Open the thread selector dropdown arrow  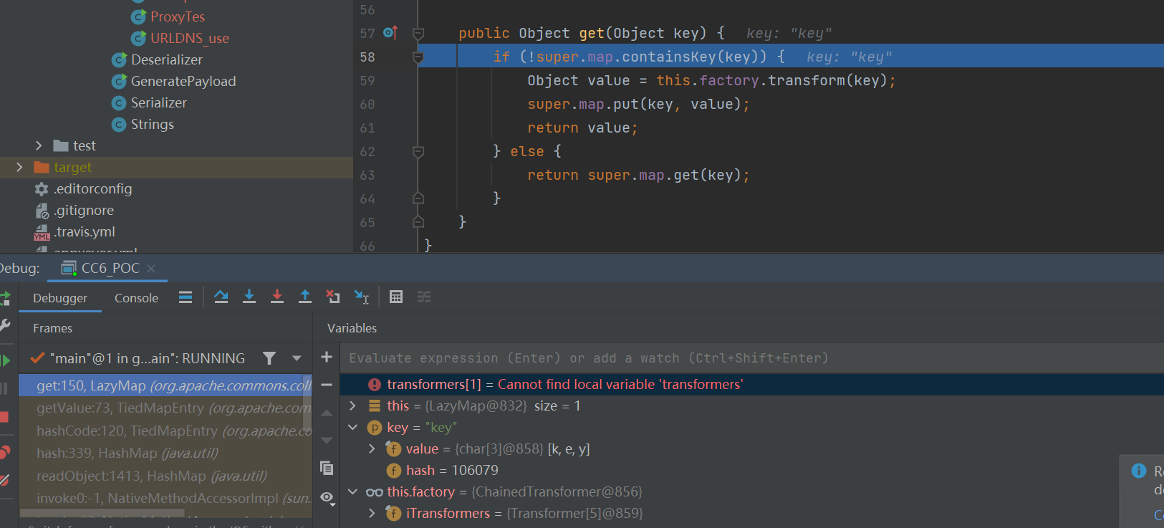tap(297, 358)
